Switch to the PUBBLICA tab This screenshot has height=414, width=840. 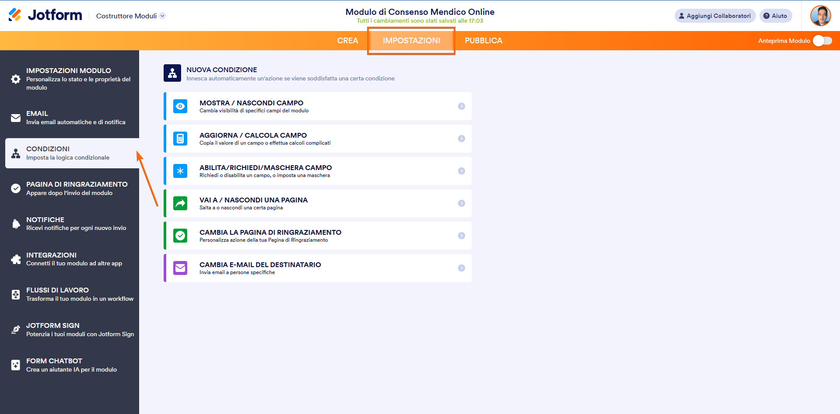[483, 41]
